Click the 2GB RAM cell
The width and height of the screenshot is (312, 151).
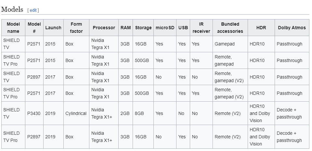[x=125, y=113]
